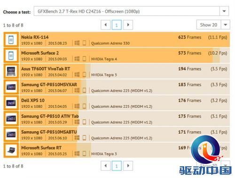Click Windows icon in Microsoft Surface 2 row
The height and width of the screenshot is (178, 235).
[x=77, y=59]
